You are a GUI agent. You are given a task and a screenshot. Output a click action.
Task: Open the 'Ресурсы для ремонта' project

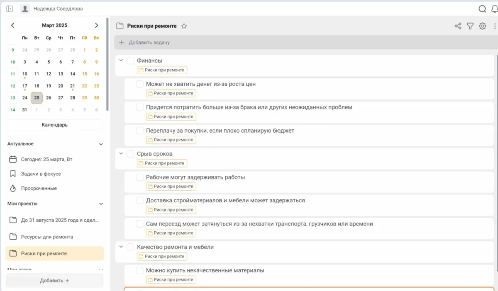[x=47, y=237]
